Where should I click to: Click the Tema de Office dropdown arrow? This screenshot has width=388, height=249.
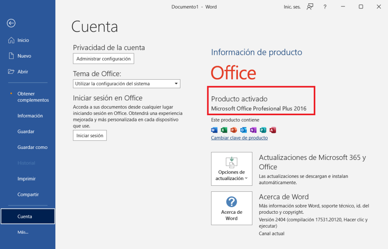[176, 83]
